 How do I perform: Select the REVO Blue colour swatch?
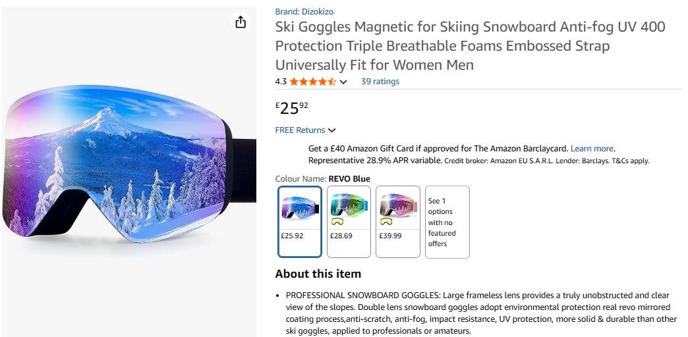[x=300, y=222]
